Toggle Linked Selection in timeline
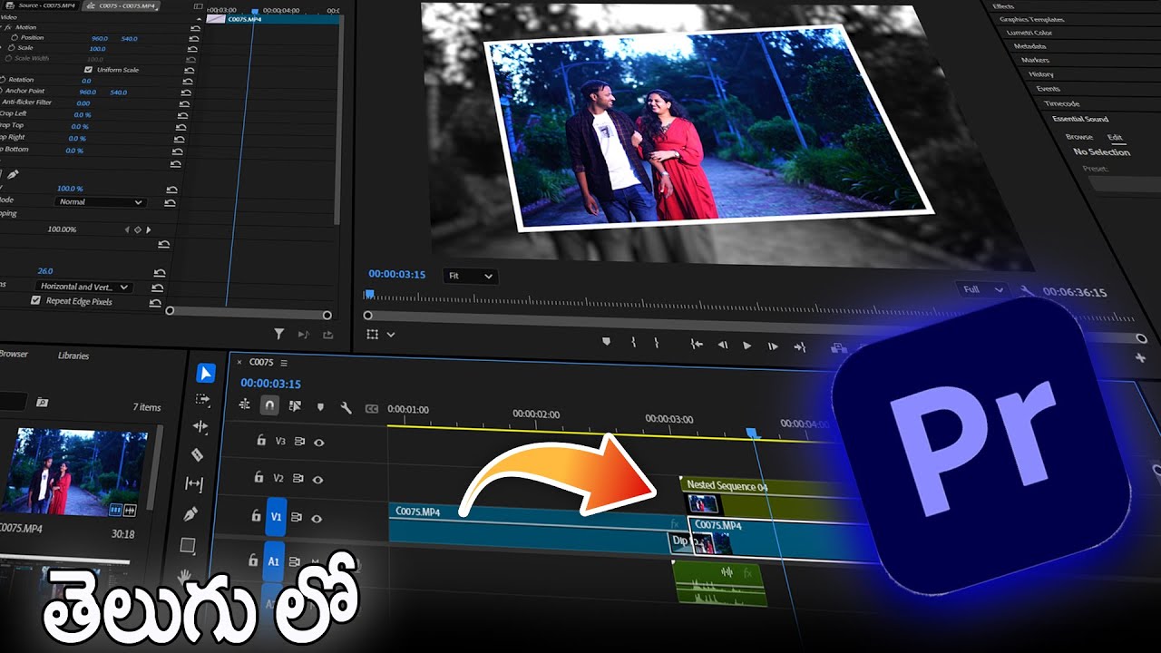Screen dimensions: 1161x653 tap(295, 406)
